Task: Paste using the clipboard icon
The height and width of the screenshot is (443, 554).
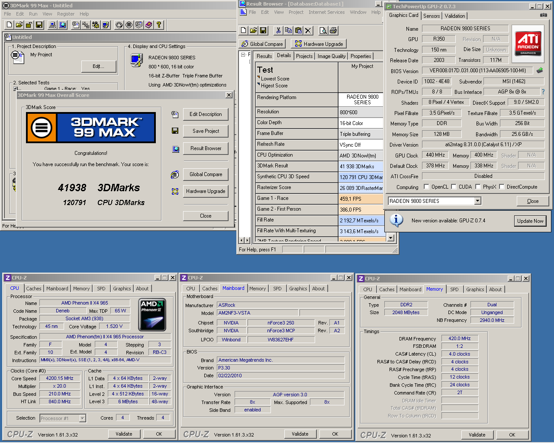Action: tap(298, 30)
